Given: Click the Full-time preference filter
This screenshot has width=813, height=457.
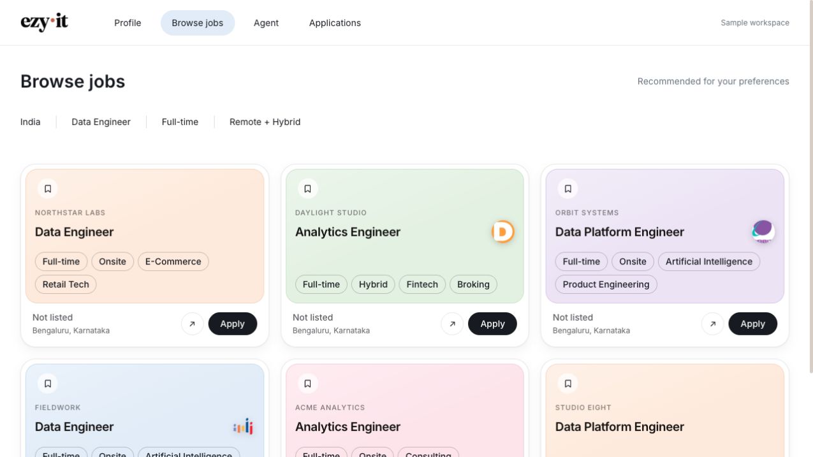Looking at the screenshot, I should (x=180, y=122).
